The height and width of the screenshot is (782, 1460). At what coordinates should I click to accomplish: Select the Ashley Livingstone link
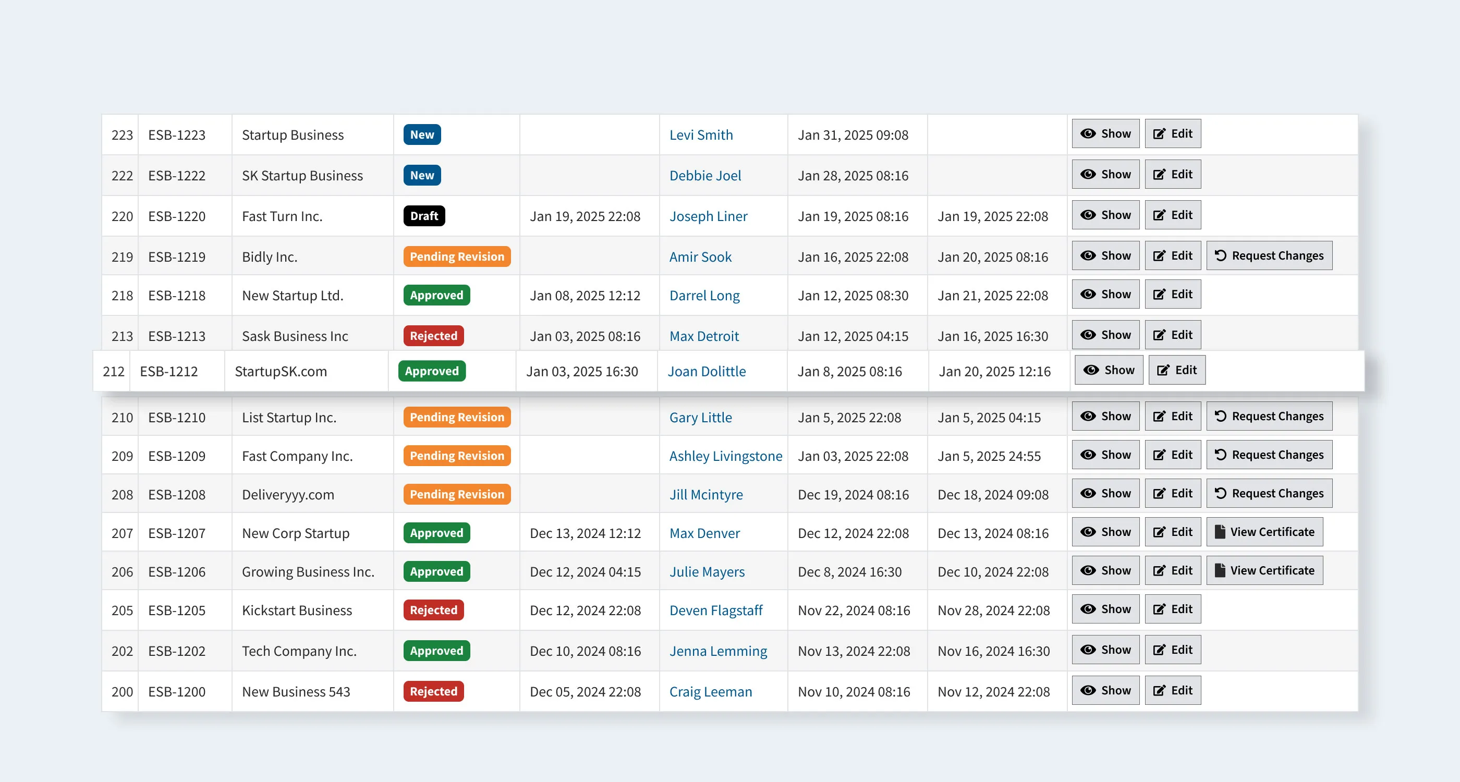(x=725, y=456)
